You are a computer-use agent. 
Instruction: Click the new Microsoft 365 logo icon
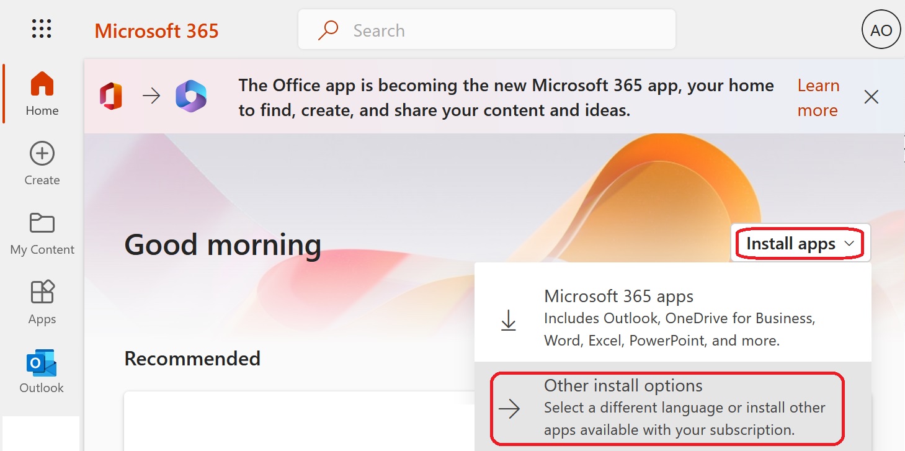click(190, 96)
